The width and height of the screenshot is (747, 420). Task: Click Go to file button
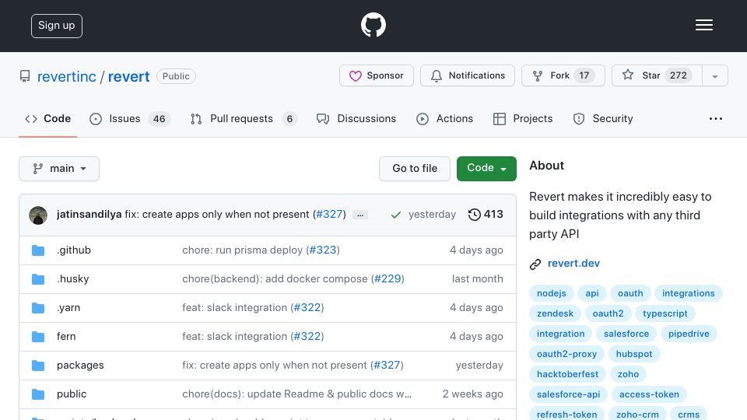[x=415, y=169]
